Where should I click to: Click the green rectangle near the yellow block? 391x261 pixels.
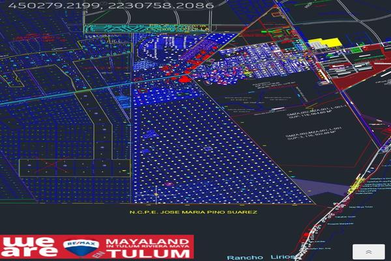(356, 50)
